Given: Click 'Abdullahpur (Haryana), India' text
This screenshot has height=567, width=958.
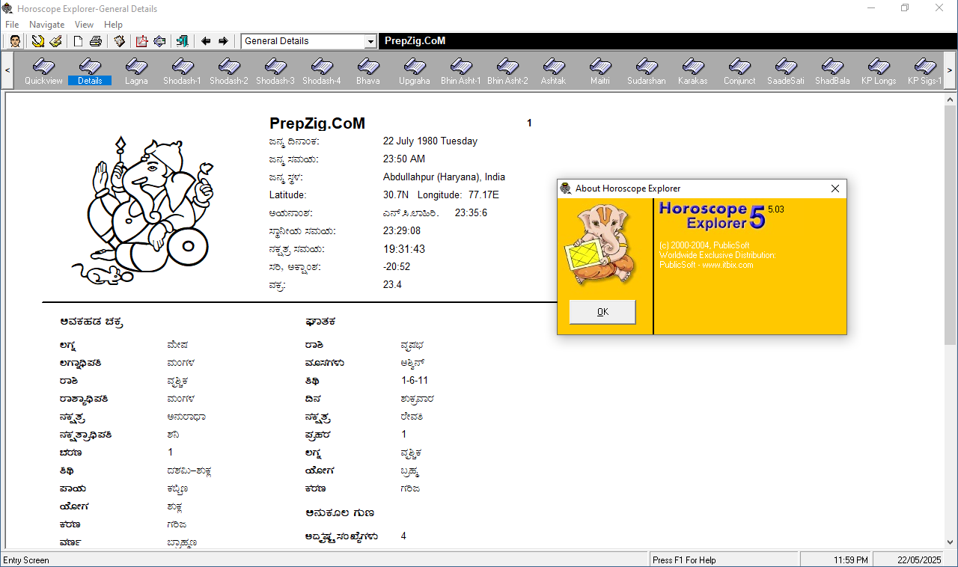Looking at the screenshot, I should coord(444,177).
